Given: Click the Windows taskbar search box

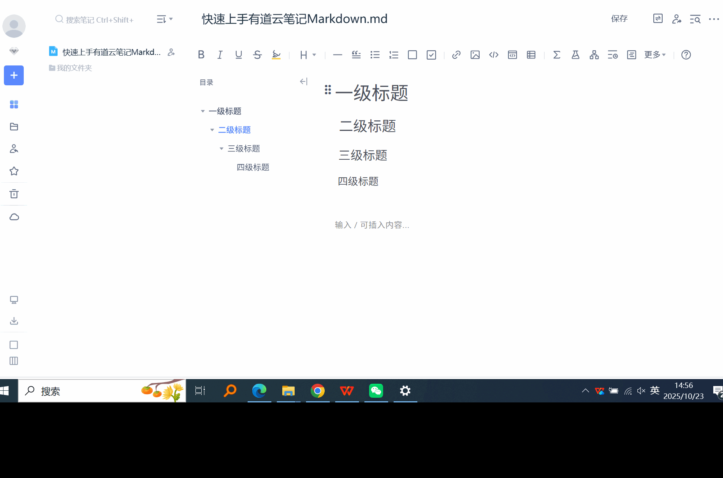Looking at the screenshot, I should click(102, 391).
